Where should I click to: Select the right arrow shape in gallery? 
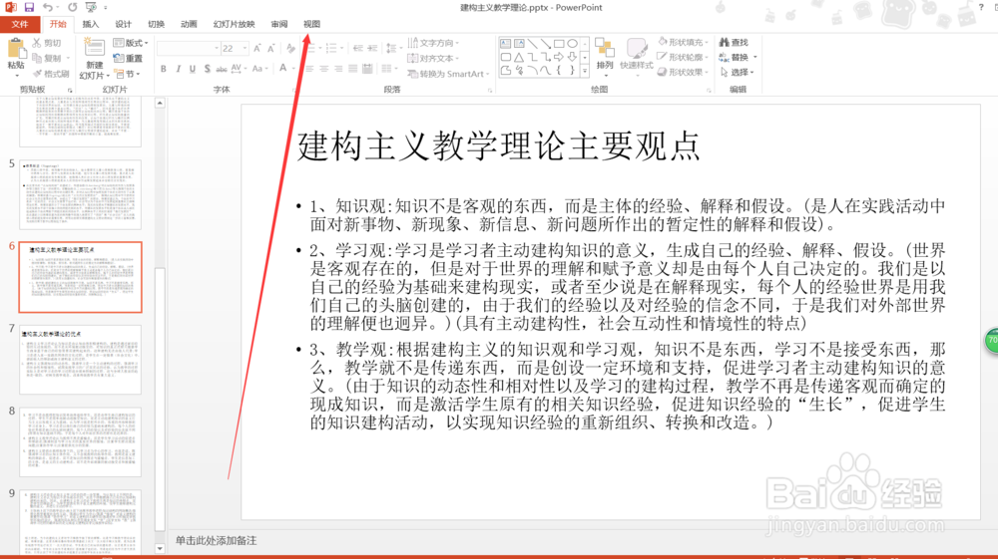pos(559,57)
